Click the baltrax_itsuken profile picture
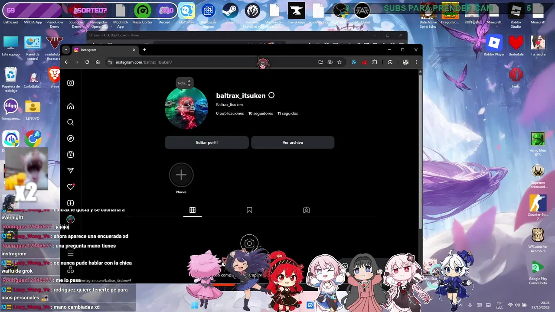Screen dimensions: 555x312 [186, 107]
